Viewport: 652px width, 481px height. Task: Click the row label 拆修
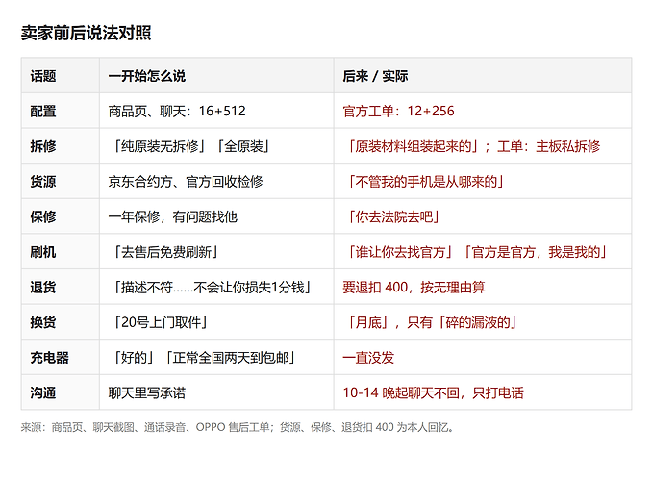61,146
